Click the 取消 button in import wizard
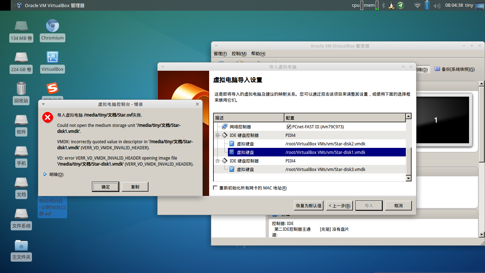The height and width of the screenshot is (273, 485). [398, 205]
